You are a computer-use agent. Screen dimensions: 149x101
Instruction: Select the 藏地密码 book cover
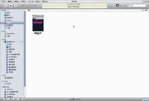[38, 23]
